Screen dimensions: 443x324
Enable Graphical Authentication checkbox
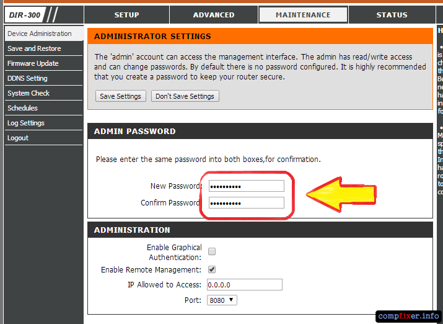click(x=212, y=251)
